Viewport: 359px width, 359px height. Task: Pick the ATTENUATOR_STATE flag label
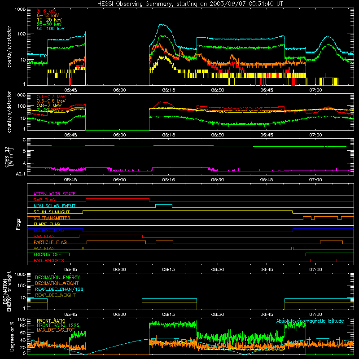pyautogui.click(x=54, y=194)
